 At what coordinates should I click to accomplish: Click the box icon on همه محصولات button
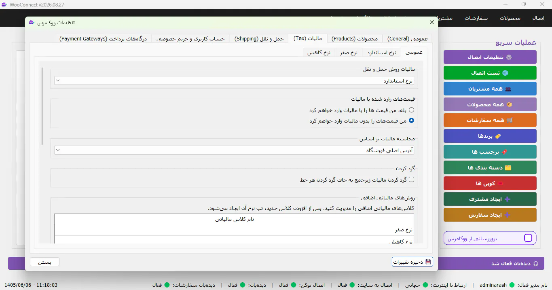click(x=509, y=104)
